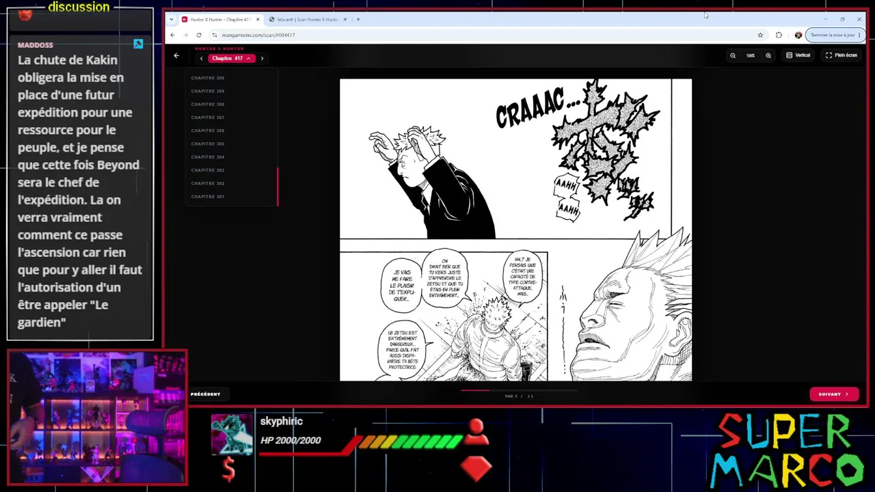Go to the previous chapter with the left chevron
The height and width of the screenshot is (492, 875).
(201, 59)
